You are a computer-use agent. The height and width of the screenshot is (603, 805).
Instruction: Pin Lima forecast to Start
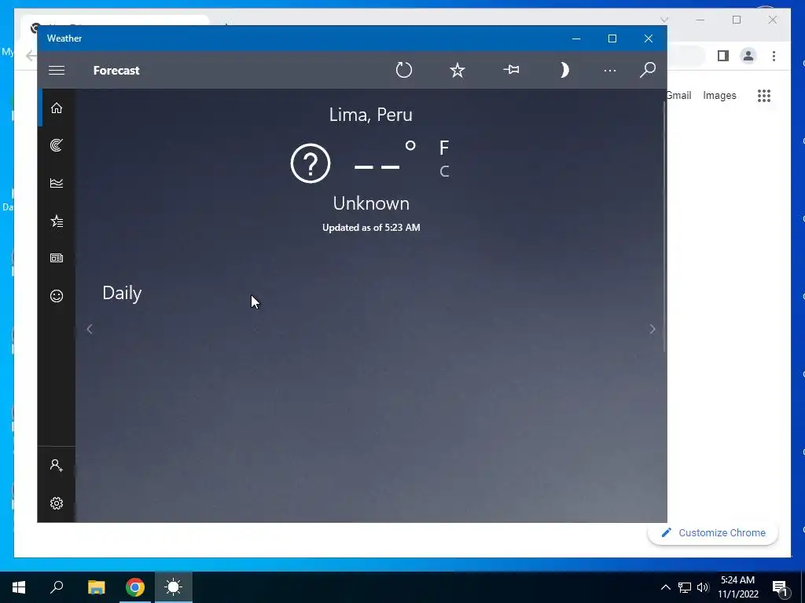[x=511, y=70]
